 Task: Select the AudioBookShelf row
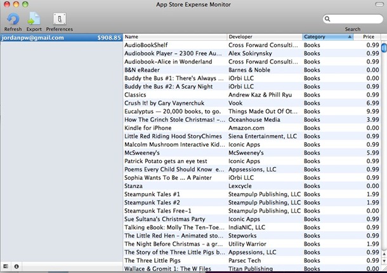pos(252,45)
